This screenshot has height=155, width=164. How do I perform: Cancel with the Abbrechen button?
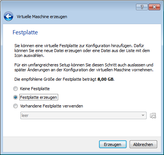(x=143, y=144)
